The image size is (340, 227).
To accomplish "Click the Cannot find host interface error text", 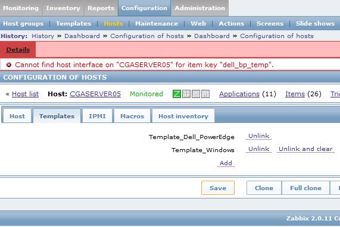I will point(144,65).
